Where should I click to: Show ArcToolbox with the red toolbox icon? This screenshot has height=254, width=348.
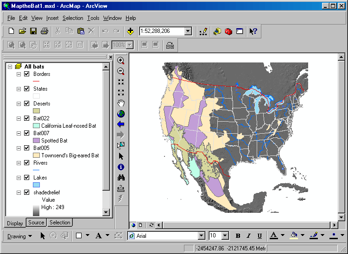[x=228, y=31]
